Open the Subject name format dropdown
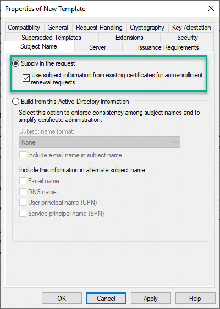The height and width of the screenshot is (309, 220). pos(100,142)
